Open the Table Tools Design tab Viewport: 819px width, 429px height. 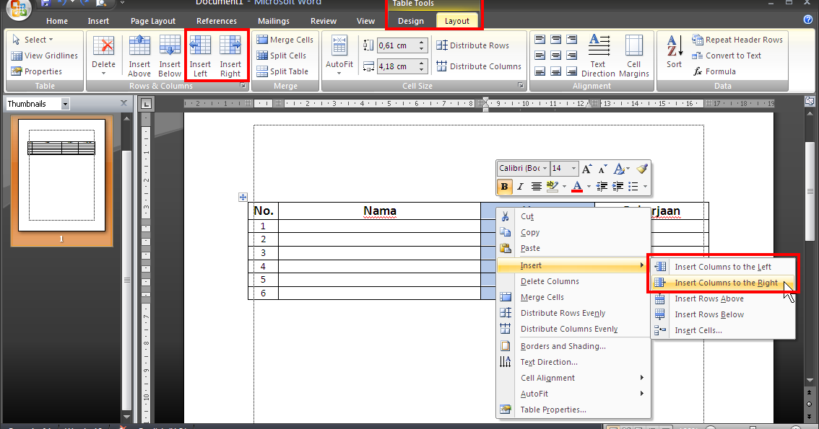[411, 21]
